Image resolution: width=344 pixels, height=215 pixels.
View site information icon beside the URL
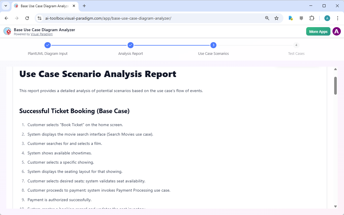(x=39, y=18)
